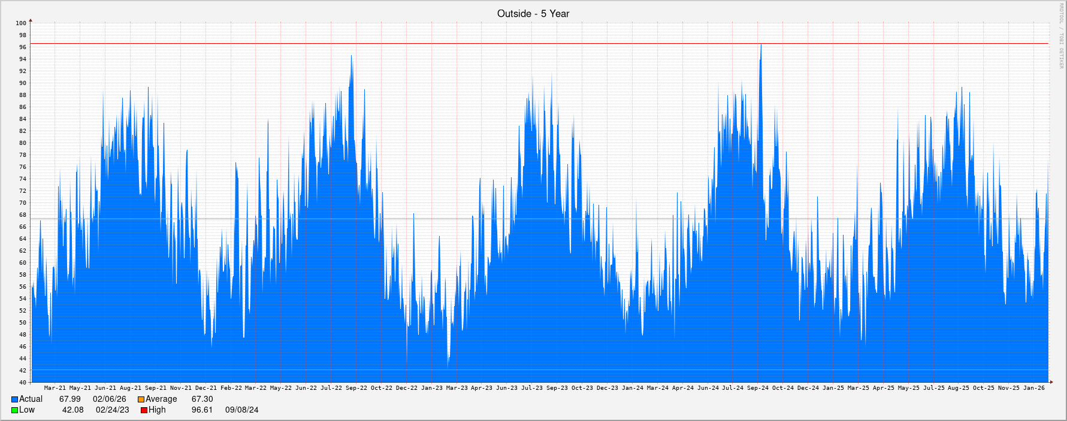Click the High date 09/08/24 in legend
This screenshot has width=1067, height=421.
pyautogui.click(x=241, y=410)
